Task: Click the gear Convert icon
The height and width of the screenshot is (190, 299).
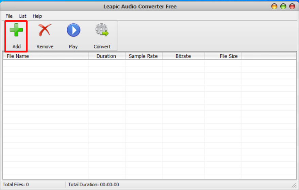Action: tap(102, 30)
